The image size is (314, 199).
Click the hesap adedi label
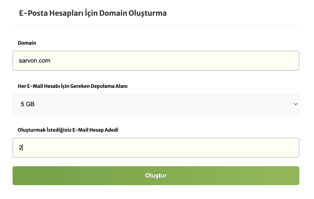pos(68,130)
